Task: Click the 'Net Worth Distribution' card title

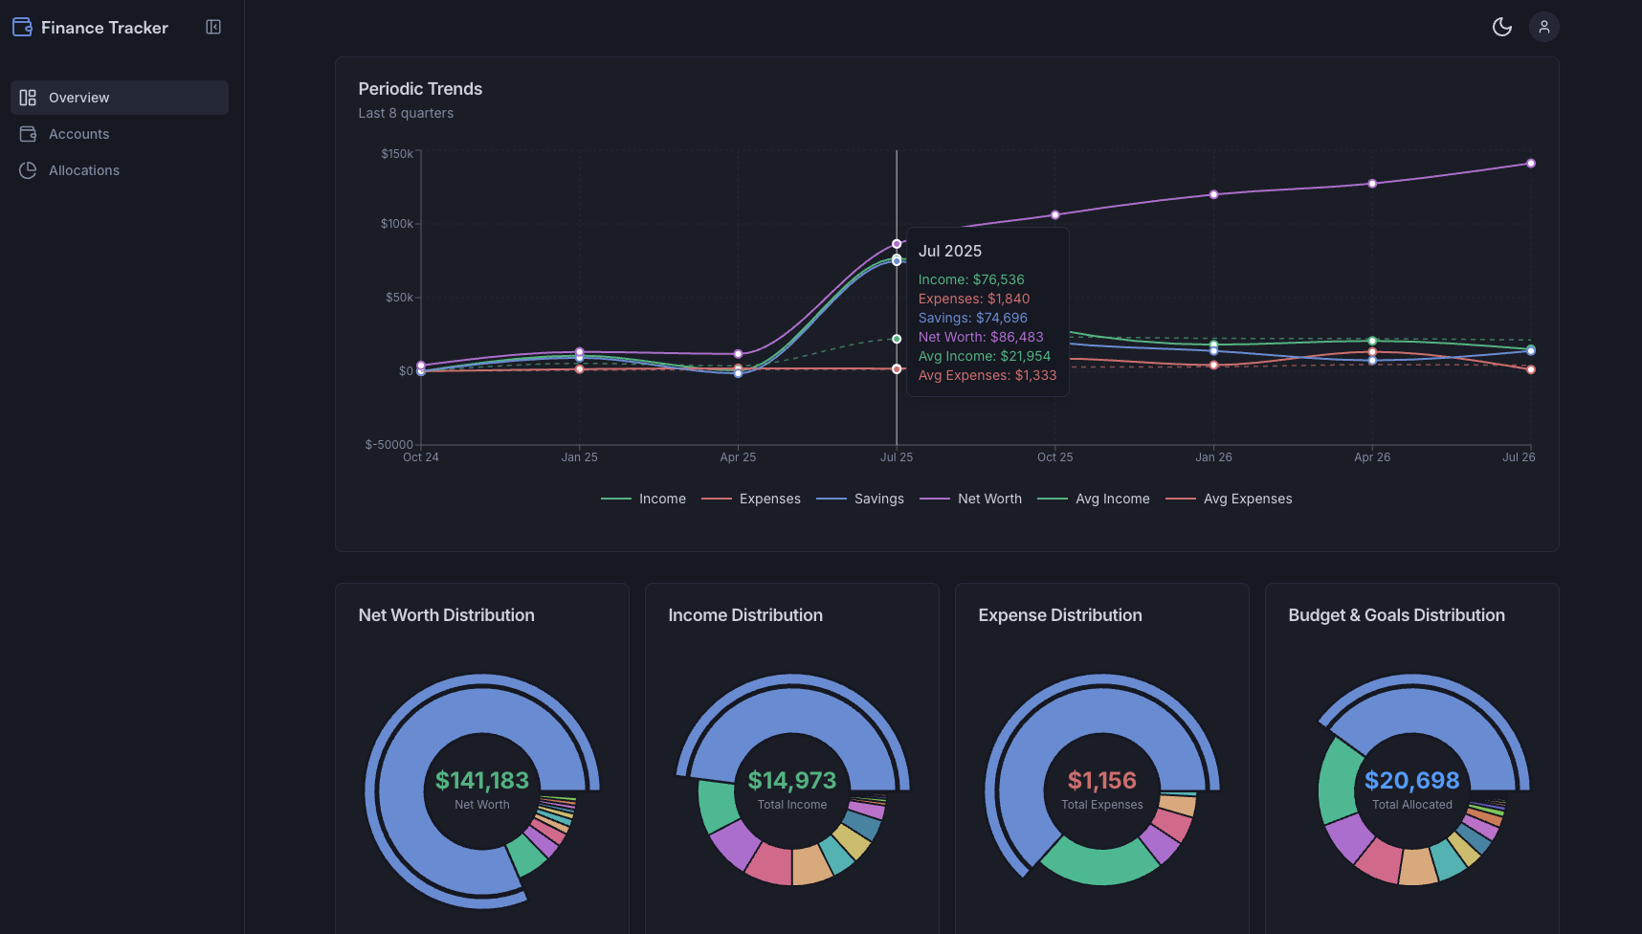Action: coord(446,615)
